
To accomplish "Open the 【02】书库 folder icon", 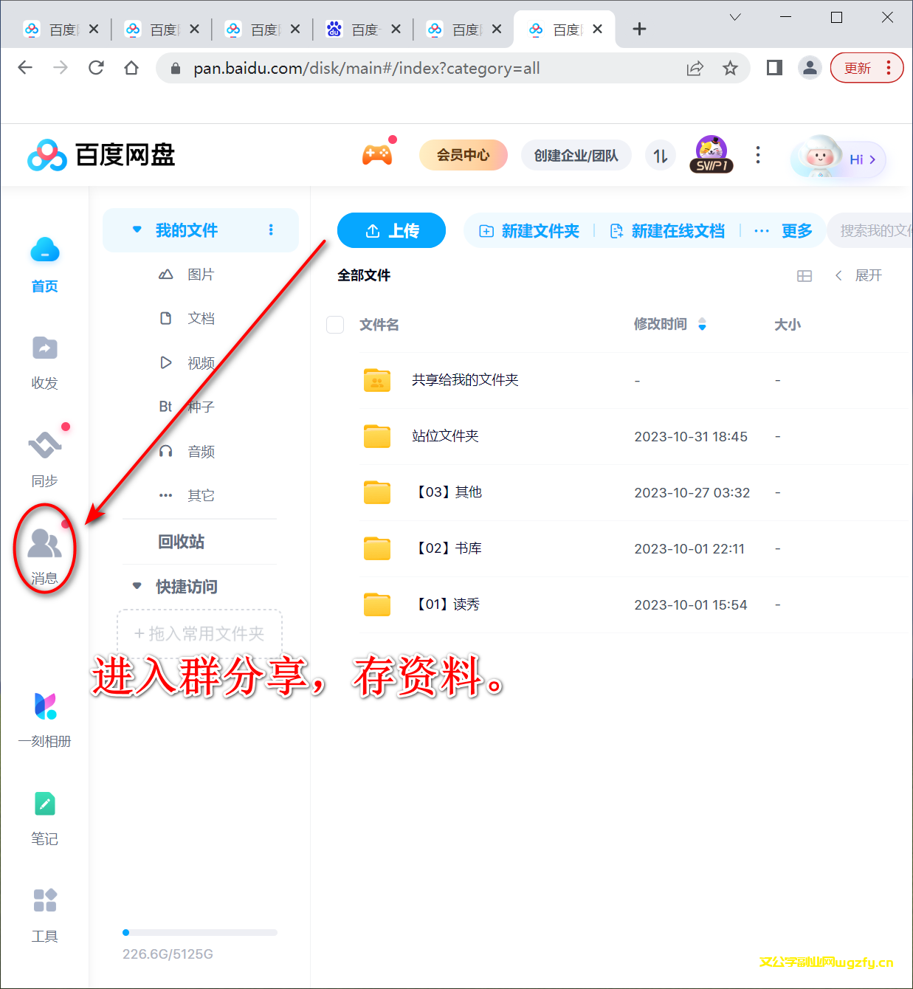I will point(377,548).
